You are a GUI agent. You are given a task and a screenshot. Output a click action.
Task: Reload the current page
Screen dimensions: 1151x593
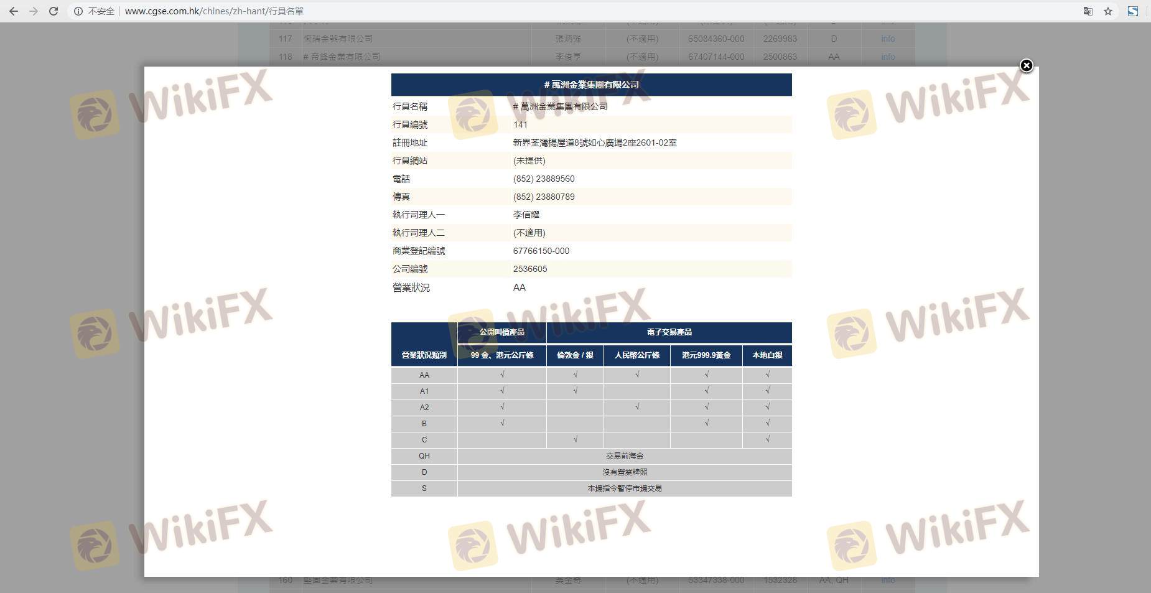(54, 11)
